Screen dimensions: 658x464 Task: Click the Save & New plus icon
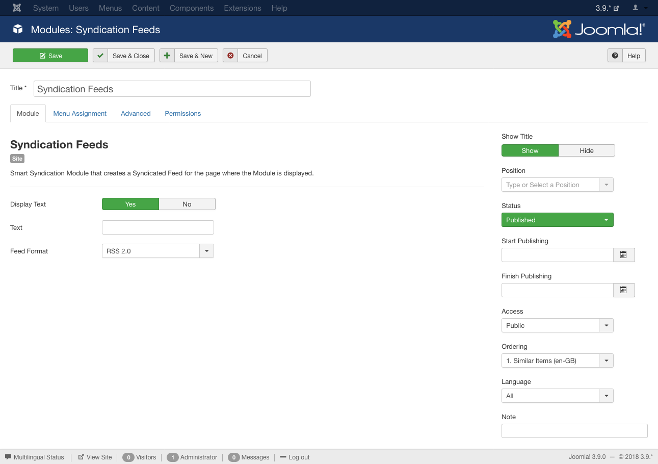pos(167,56)
